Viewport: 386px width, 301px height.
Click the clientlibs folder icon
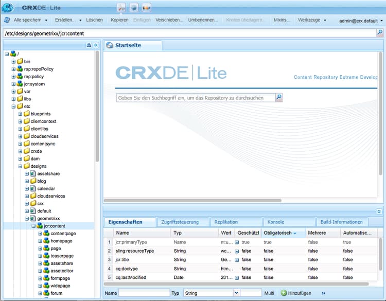pyautogui.click(x=27, y=129)
